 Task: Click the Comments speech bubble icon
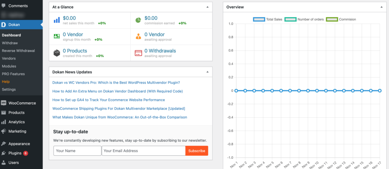[x=3, y=6]
